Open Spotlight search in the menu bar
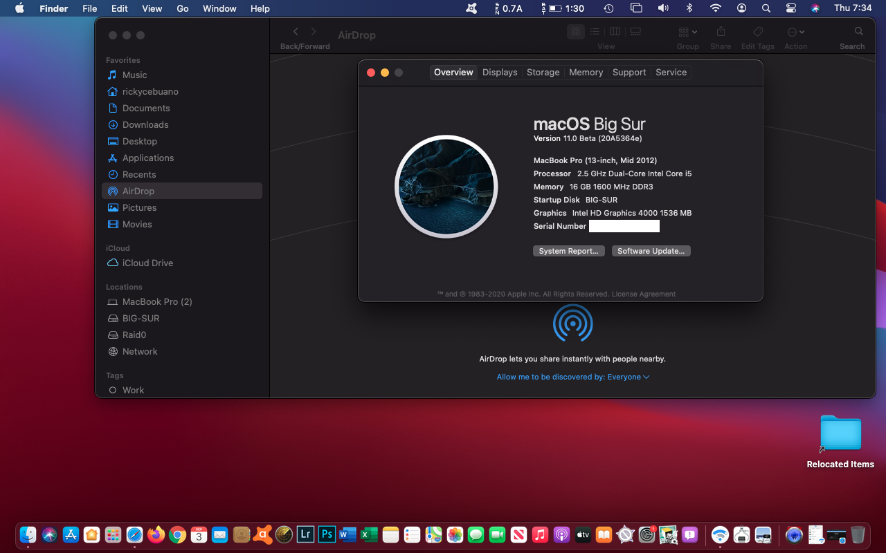This screenshot has width=886, height=553. coord(766,8)
